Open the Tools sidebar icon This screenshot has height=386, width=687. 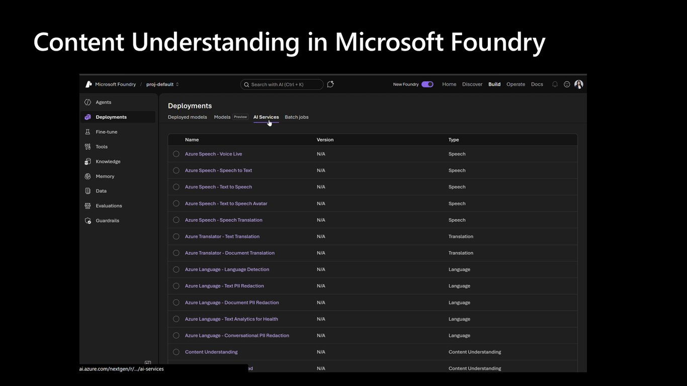click(88, 147)
